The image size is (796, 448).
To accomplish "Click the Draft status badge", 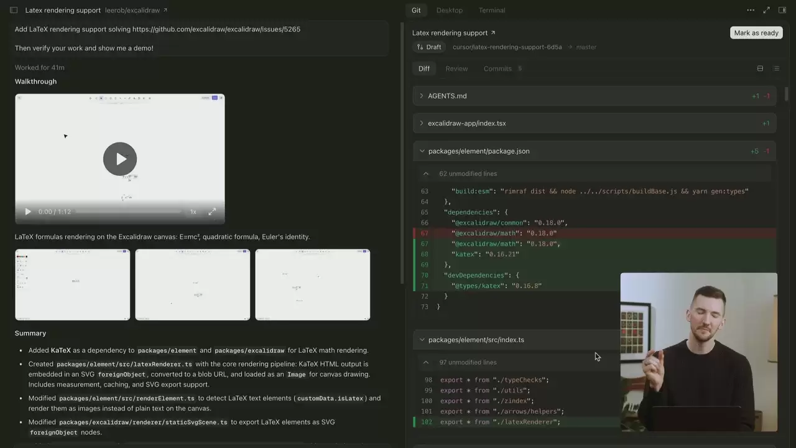I will (429, 47).
